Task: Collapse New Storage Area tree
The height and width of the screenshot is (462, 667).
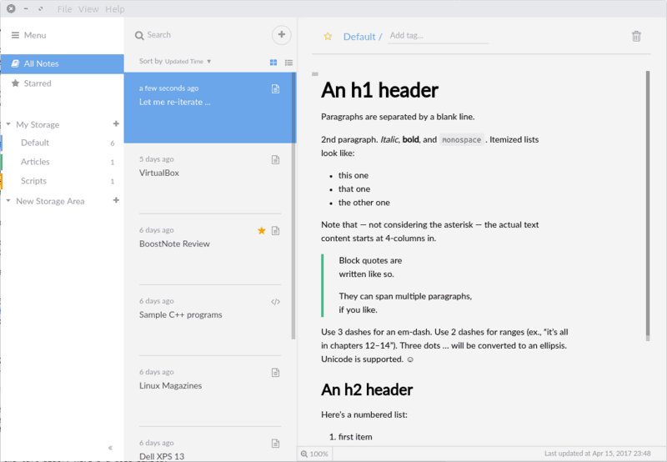Action: 8,200
